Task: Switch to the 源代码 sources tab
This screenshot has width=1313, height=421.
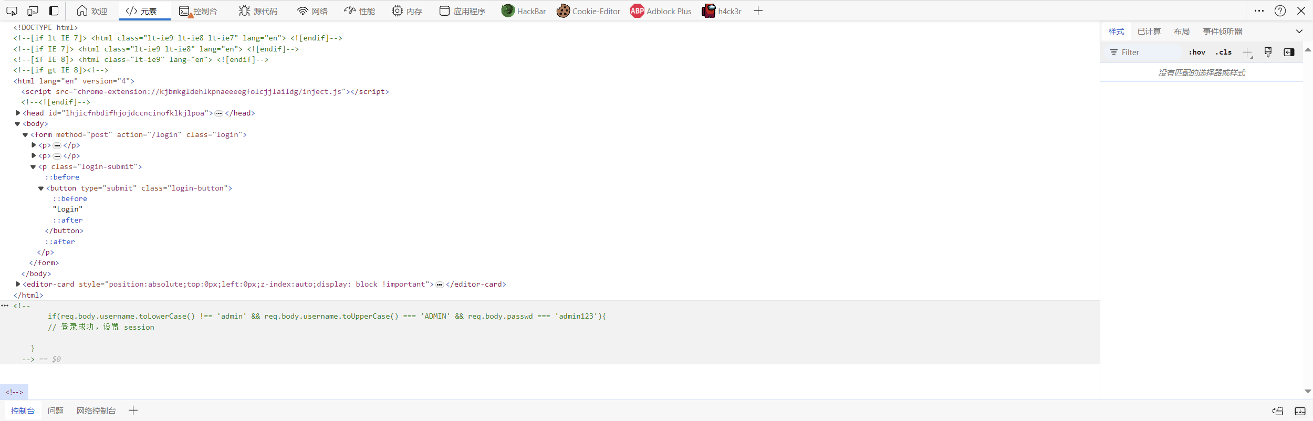Action: pos(258,11)
